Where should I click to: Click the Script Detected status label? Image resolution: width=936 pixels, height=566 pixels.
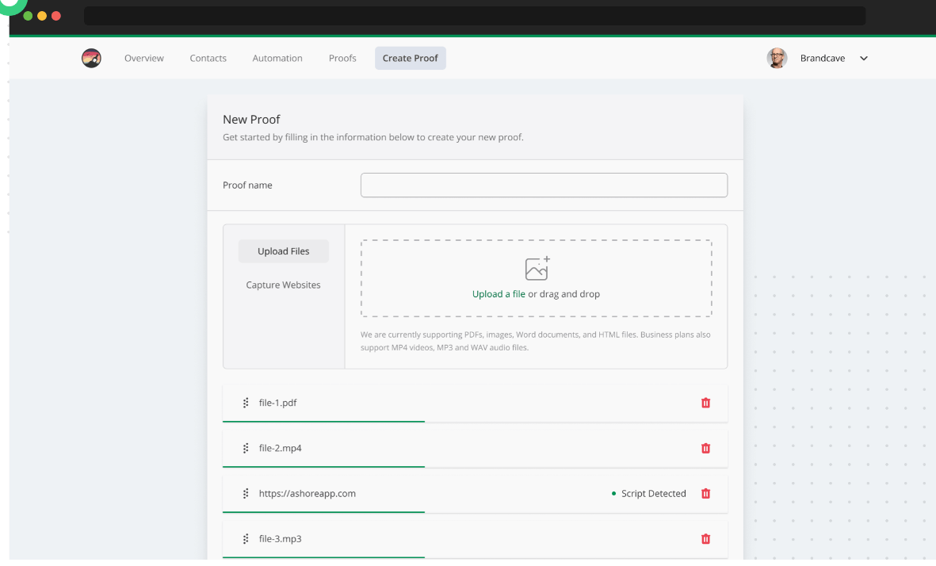(x=653, y=494)
